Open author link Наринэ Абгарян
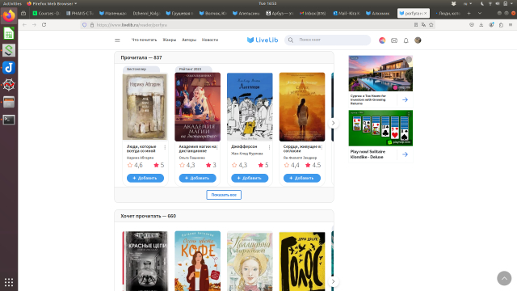This screenshot has height=291, width=517. [140, 158]
